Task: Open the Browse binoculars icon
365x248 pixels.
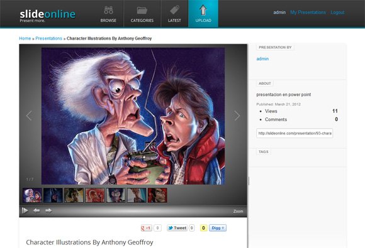Action: pos(108,10)
